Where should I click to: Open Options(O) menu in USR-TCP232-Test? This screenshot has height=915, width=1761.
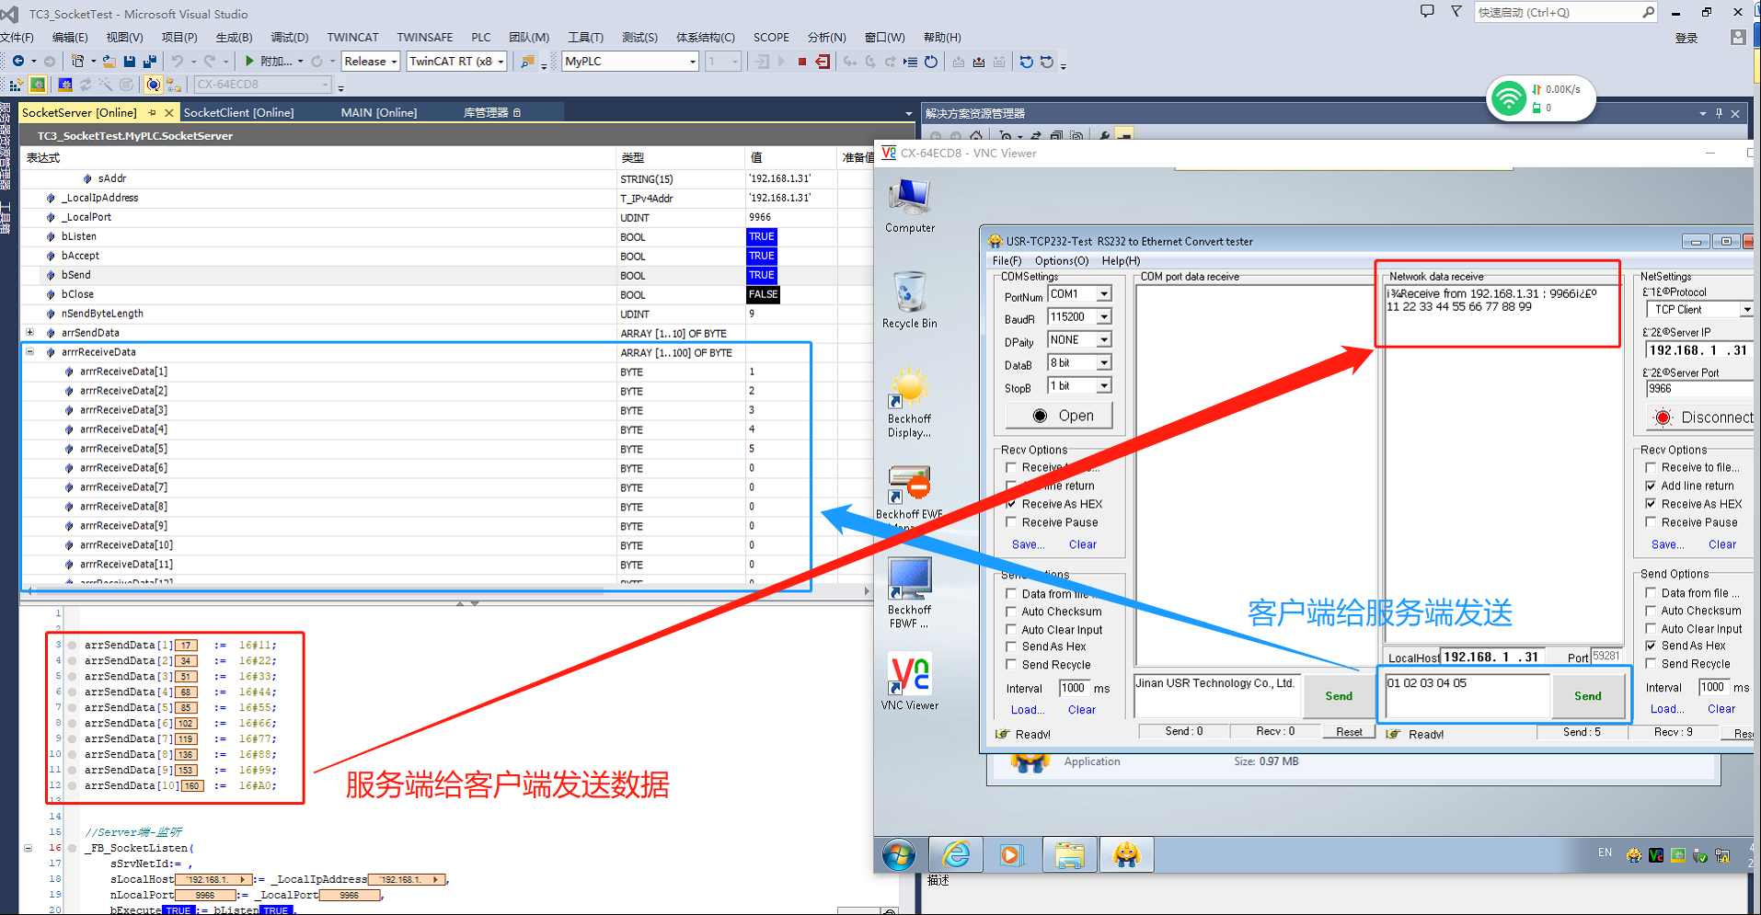point(1061,261)
